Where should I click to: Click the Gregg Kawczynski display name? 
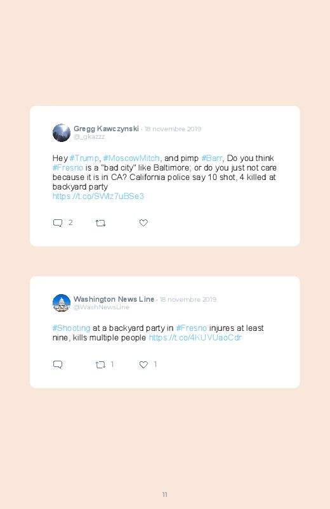pyautogui.click(x=106, y=129)
